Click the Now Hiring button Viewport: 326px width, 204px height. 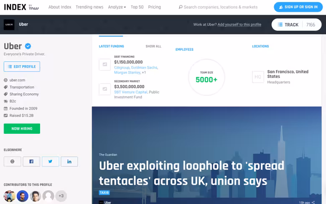(22, 128)
